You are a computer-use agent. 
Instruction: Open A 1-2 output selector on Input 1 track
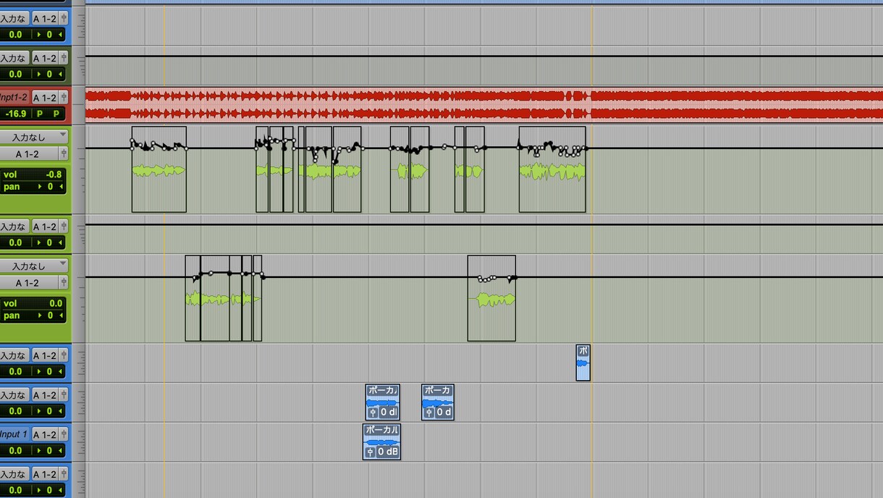45,434
